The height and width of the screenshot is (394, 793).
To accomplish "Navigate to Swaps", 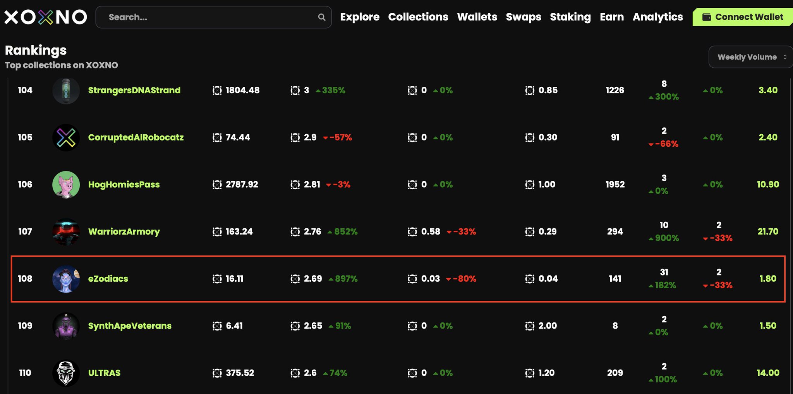I will (524, 17).
